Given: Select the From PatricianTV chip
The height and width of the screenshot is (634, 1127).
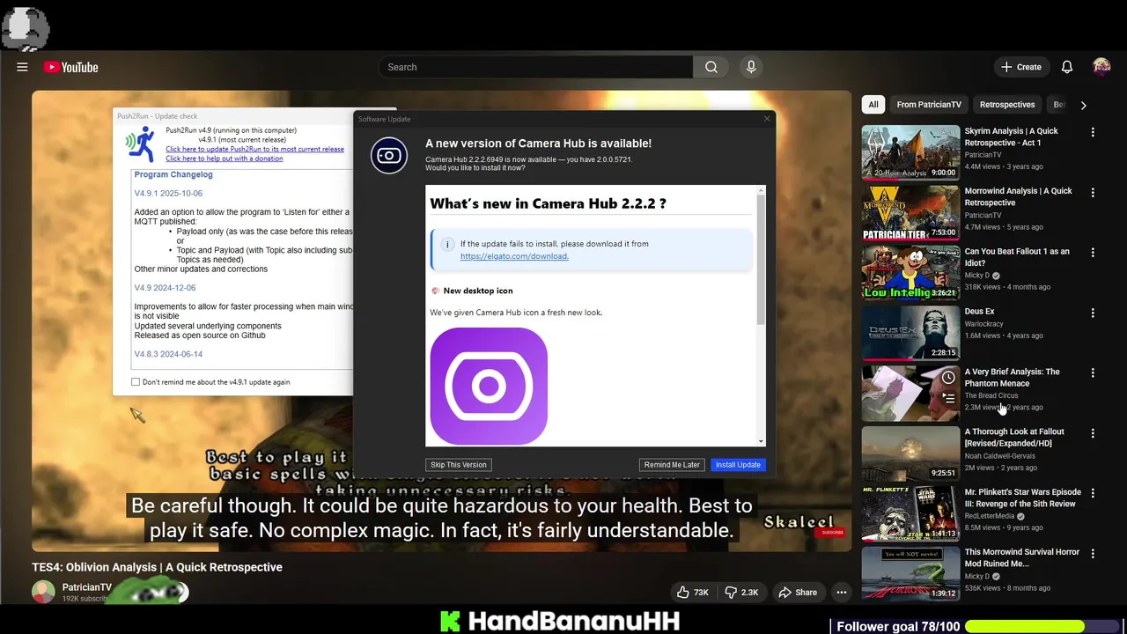Looking at the screenshot, I should pos(929,105).
